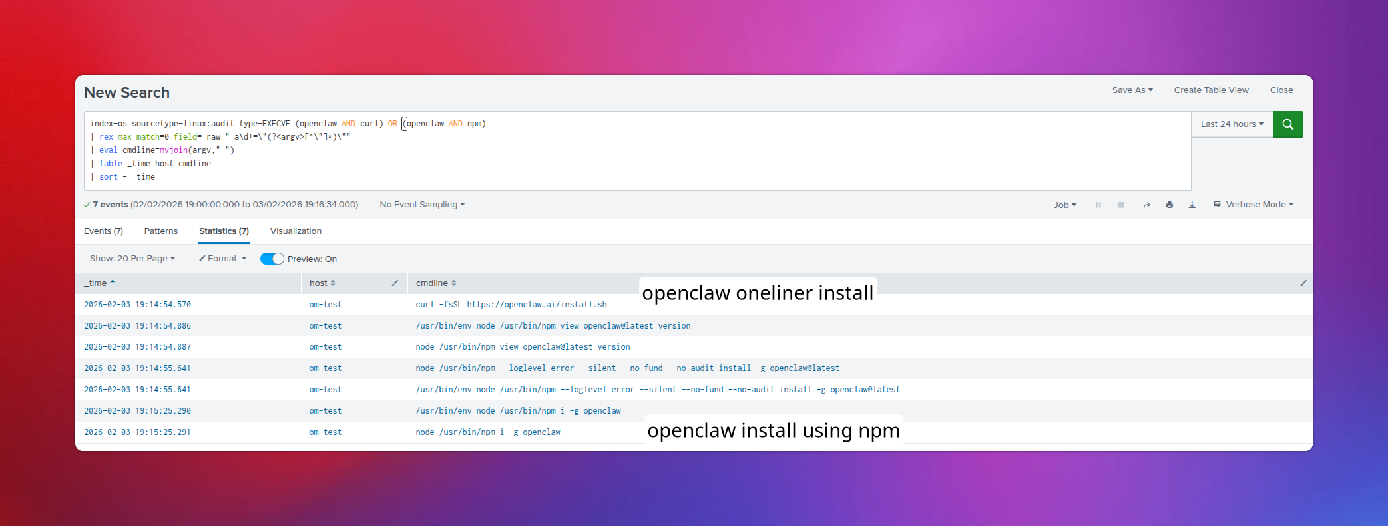Viewport: 1388px width, 526px height.
Task: Click the 'rex' command in the query
Action: point(106,137)
